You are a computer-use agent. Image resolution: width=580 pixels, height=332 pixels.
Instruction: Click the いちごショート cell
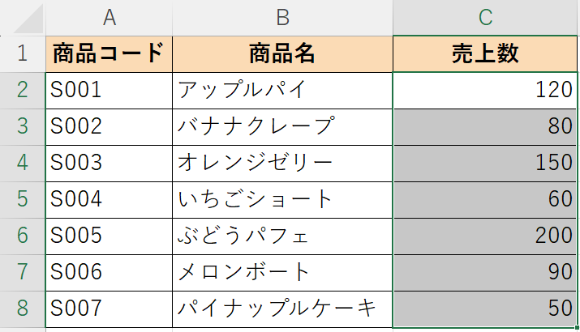tap(282, 198)
